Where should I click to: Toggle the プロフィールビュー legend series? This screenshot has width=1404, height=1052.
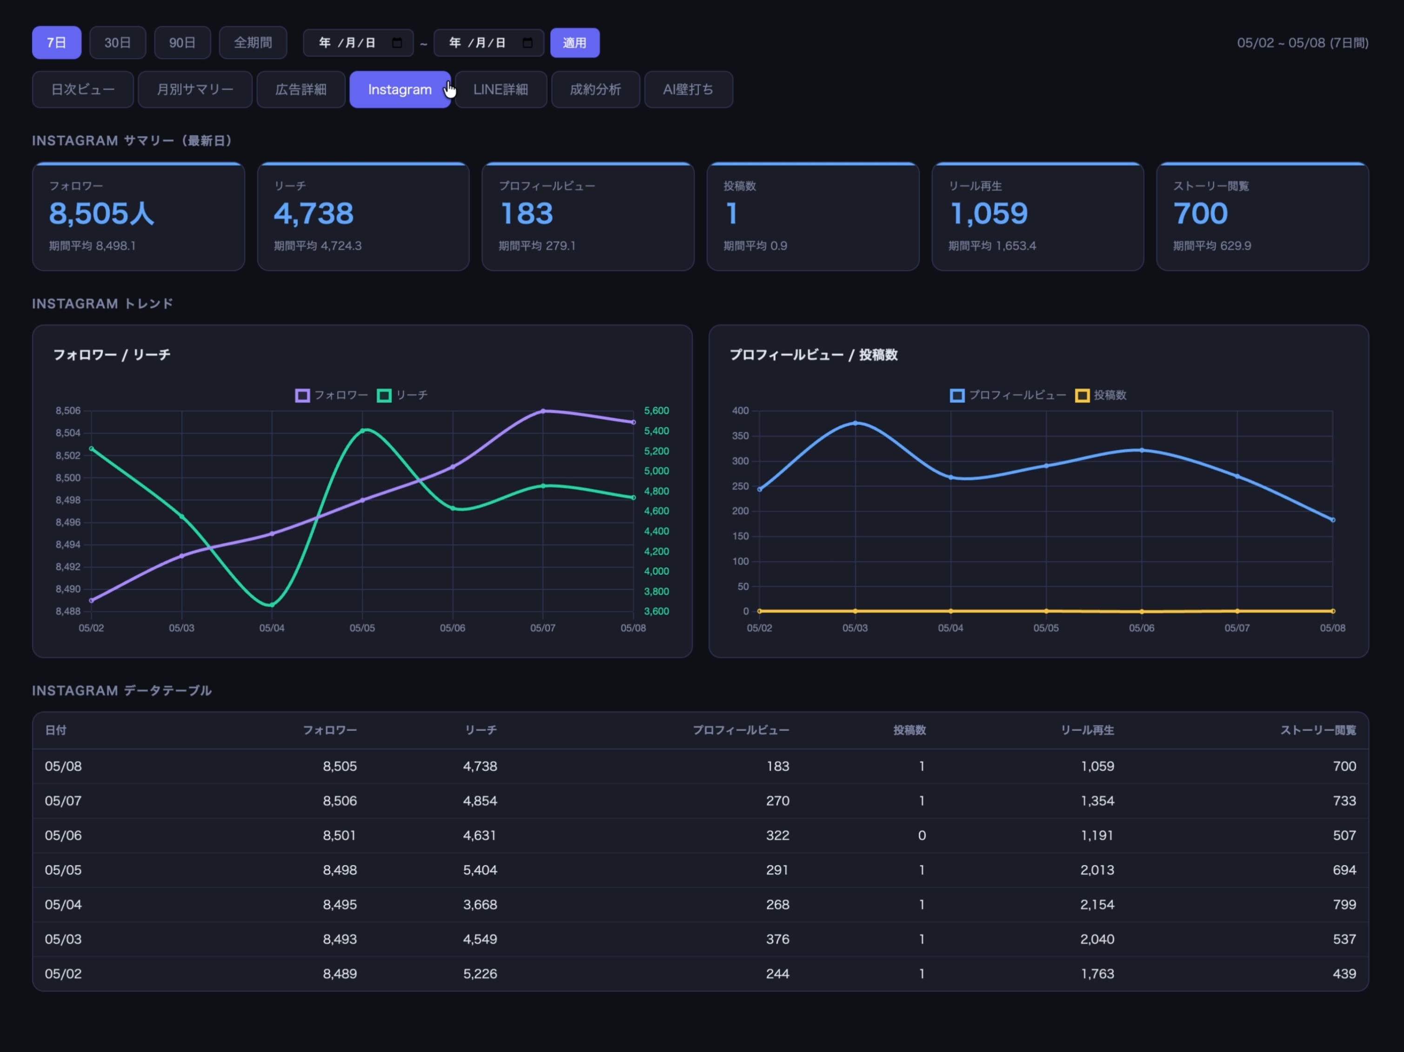click(1008, 395)
